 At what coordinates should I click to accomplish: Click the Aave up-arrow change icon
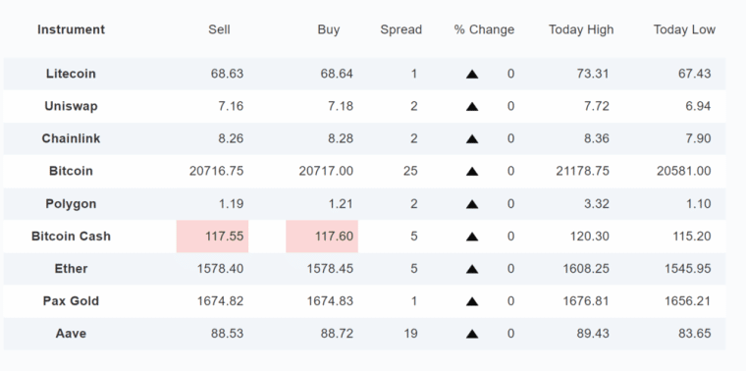pos(472,334)
